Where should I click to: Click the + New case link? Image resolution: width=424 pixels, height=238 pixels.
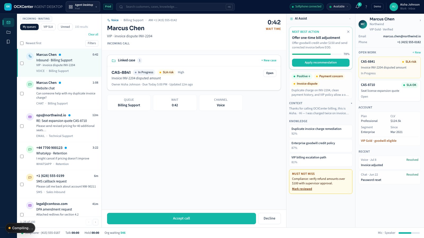click(269, 61)
